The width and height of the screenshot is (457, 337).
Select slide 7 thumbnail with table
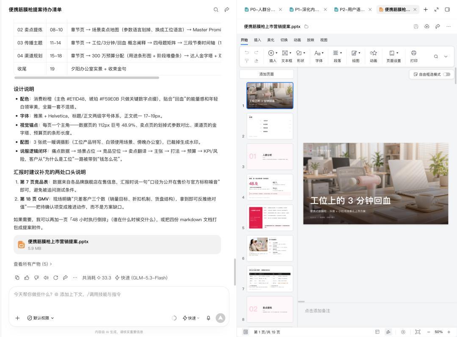[270, 279]
